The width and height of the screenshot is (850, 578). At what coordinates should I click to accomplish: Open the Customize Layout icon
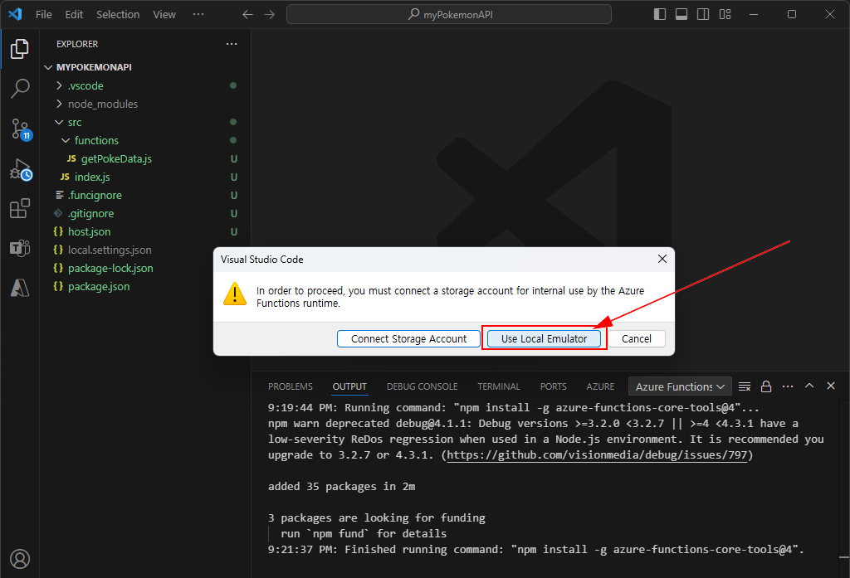(725, 14)
